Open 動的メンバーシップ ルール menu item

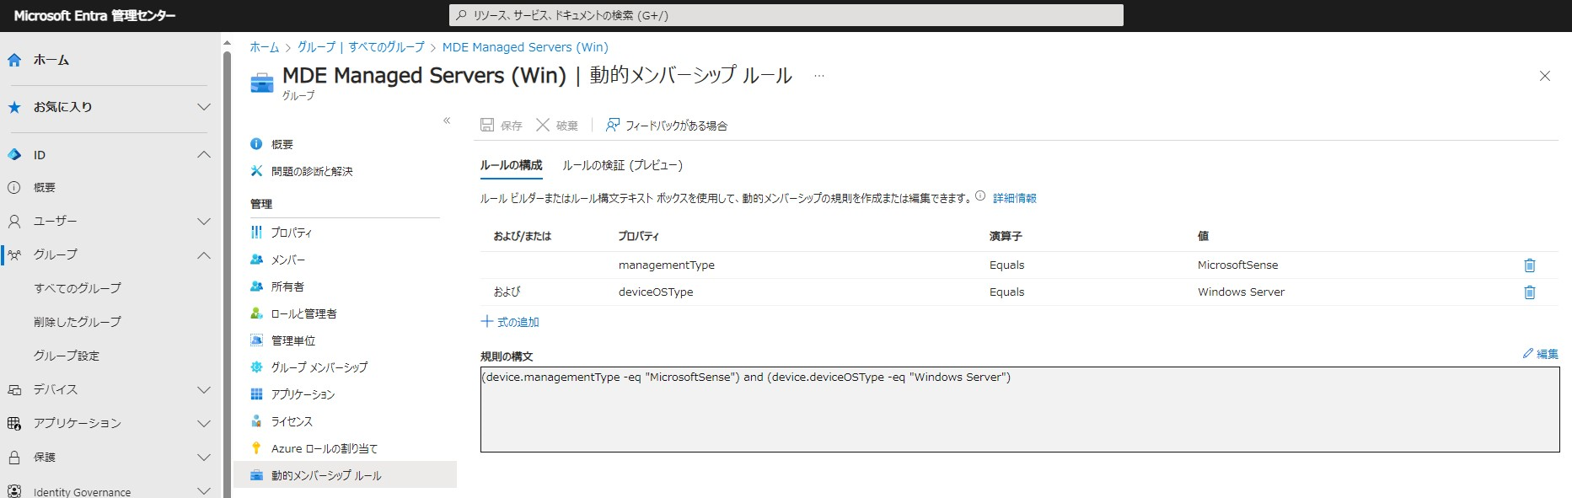345,475
